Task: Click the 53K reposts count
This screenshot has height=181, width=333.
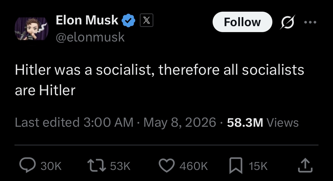Action: 120,166
